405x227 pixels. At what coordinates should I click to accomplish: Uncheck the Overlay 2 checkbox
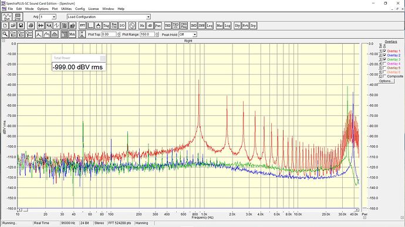(384, 55)
